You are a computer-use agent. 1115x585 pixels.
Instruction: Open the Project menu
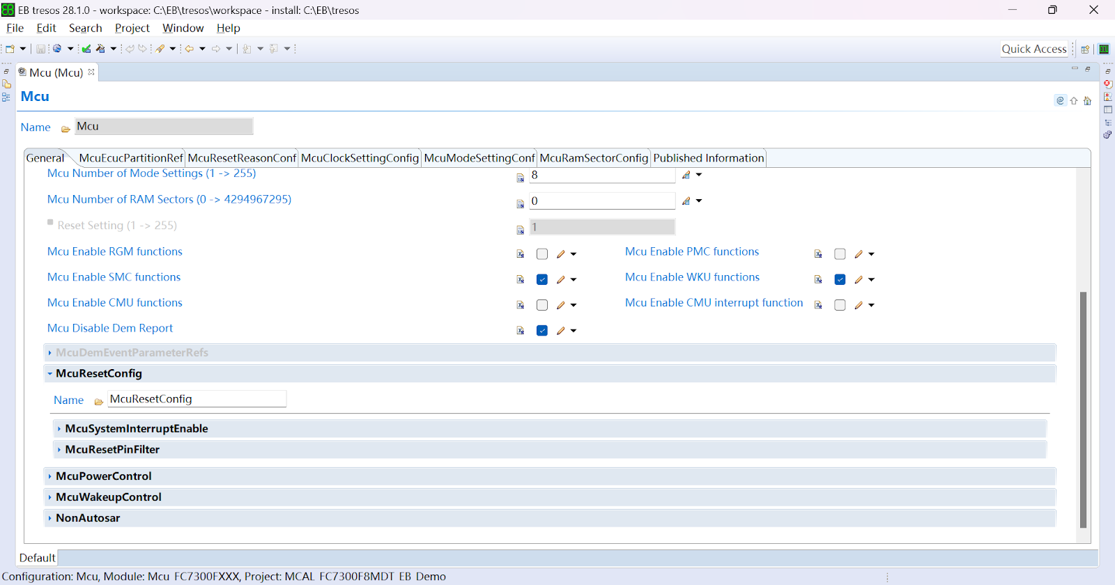(x=132, y=28)
